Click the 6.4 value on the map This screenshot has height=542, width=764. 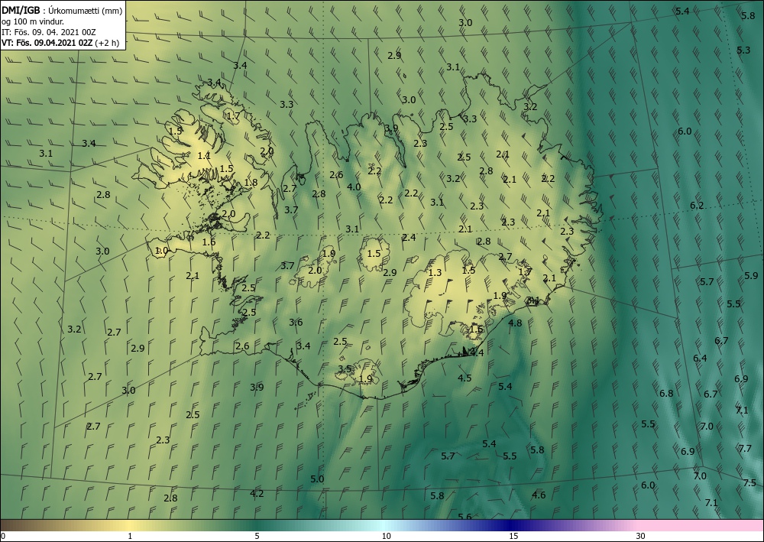click(x=700, y=359)
